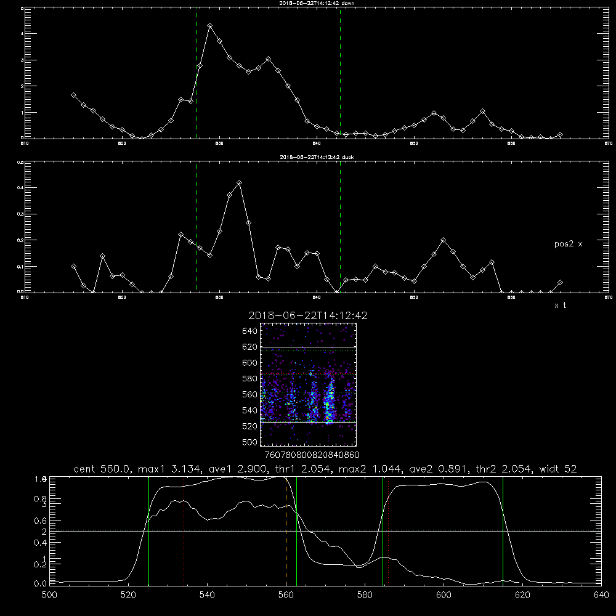Screen dimensions: 616x616
Task: Click the 'ave2 0.891' value
Action: pos(439,469)
